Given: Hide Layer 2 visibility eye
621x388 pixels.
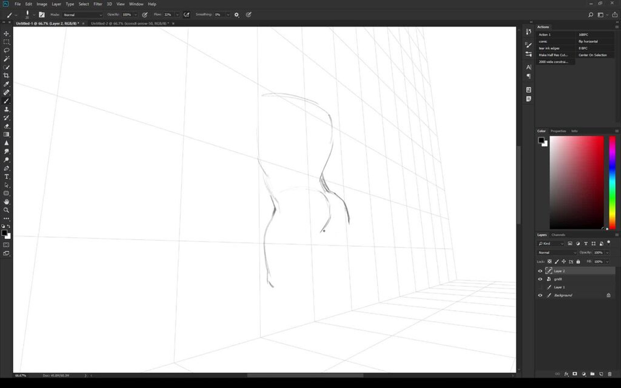Looking at the screenshot, I should [540, 271].
